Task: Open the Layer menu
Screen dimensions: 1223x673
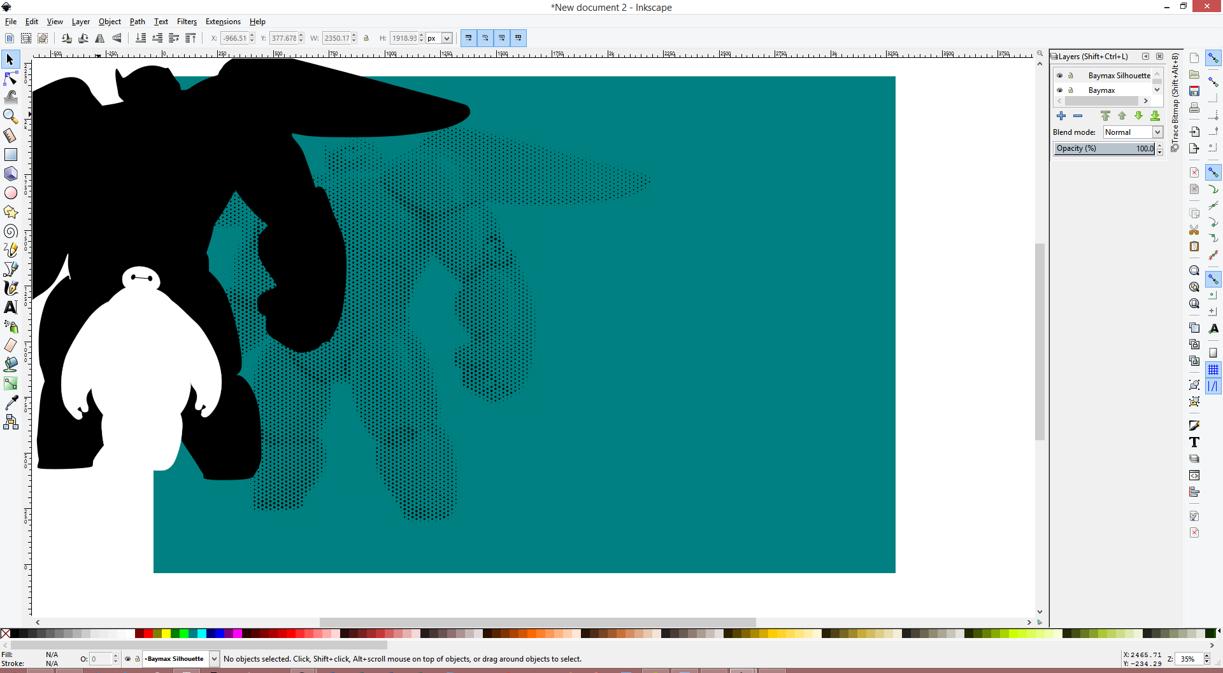Action: [x=80, y=22]
